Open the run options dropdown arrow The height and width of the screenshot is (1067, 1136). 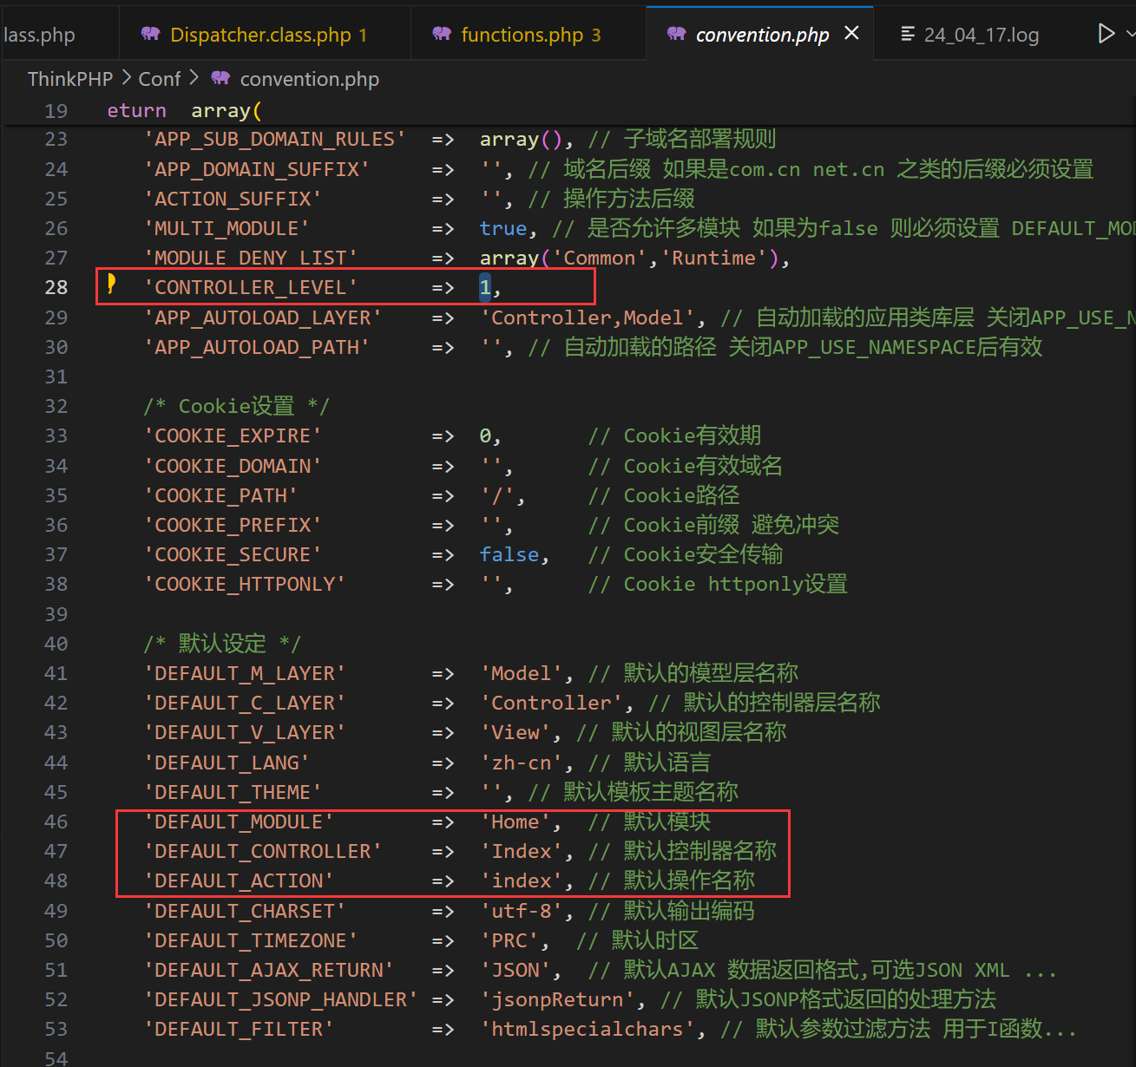pos(1130,34)
